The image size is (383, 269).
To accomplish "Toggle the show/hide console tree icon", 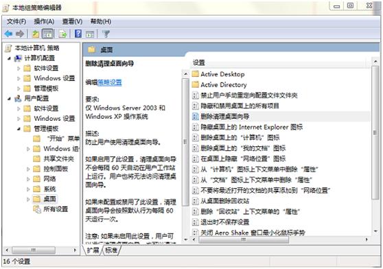I will (47, 34).
